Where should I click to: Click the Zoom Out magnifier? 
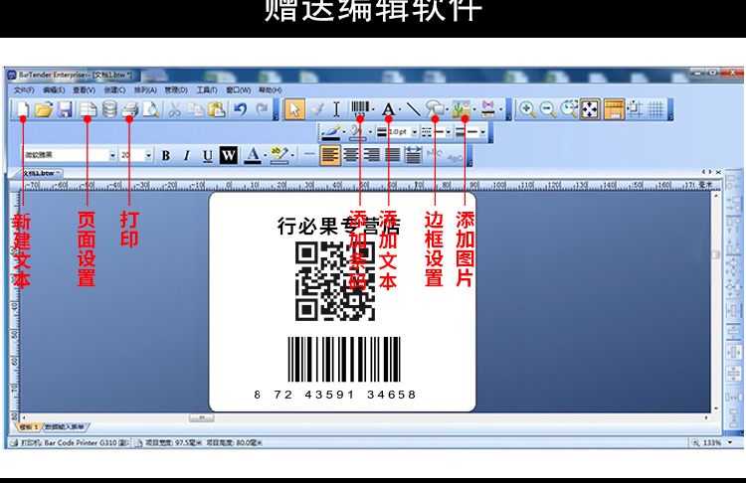[548, 109]
